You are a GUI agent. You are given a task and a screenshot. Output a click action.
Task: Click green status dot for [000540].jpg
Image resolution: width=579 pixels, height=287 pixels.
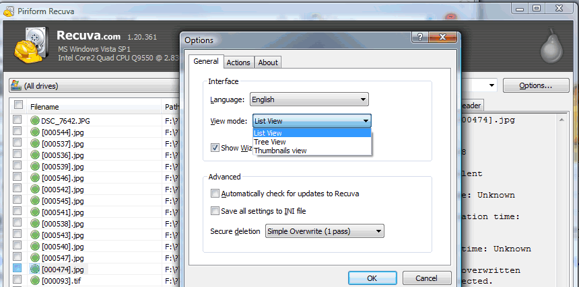[35, 246]
